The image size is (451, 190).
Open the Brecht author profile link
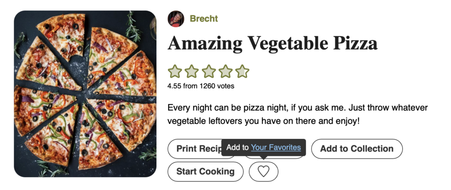[203, 19]
